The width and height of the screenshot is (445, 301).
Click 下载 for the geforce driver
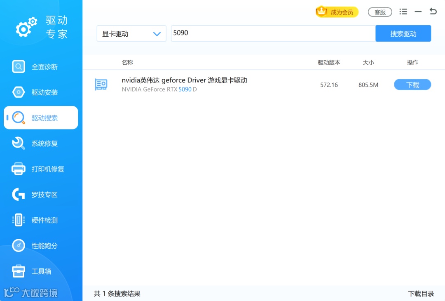412,85
